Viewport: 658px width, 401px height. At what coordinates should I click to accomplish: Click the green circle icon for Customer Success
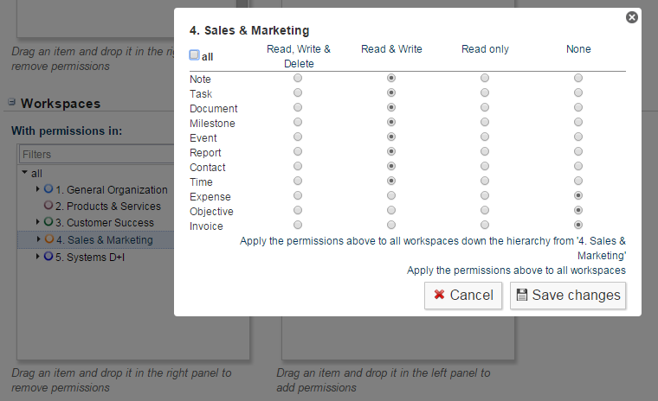[x=48, y=223]
